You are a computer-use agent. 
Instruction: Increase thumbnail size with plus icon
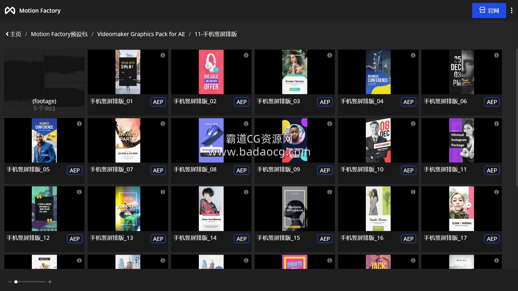pyautogui.click(x=50, y=282)
